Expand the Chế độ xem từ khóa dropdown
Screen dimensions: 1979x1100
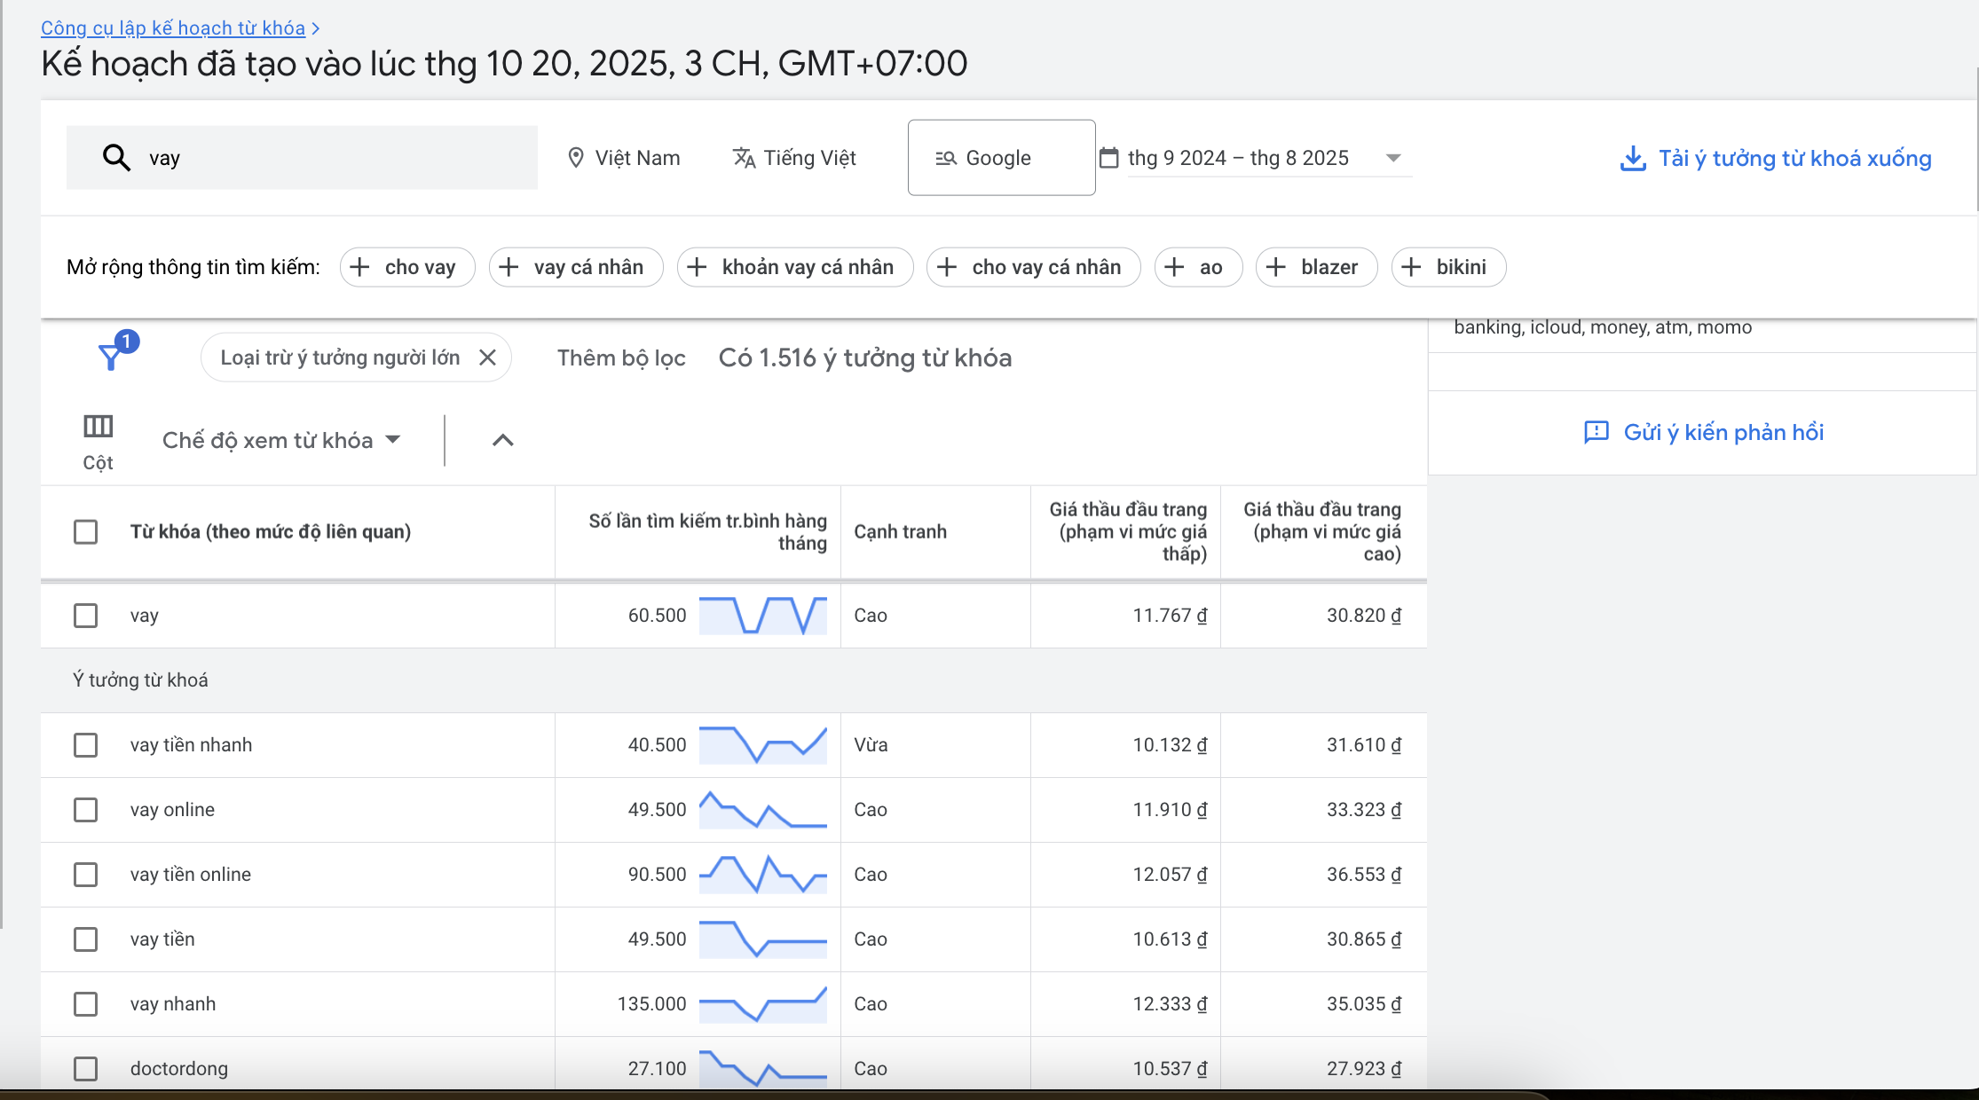pos(281,440)
